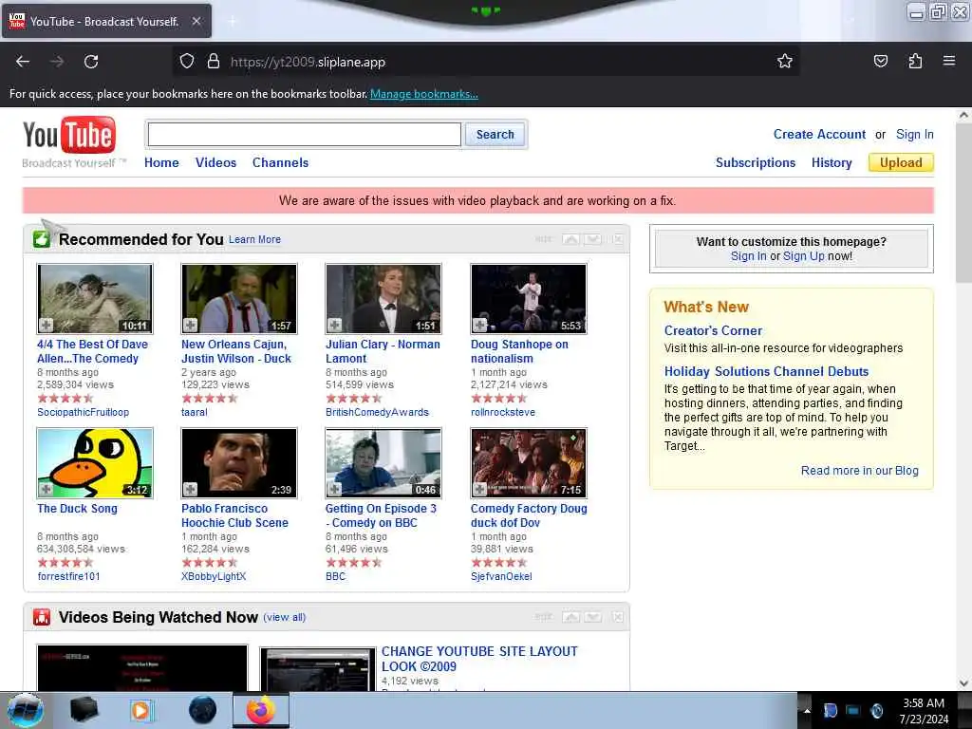Open the extensions puzzle icon
Viewport: 972px width, 729px height.
915,61
